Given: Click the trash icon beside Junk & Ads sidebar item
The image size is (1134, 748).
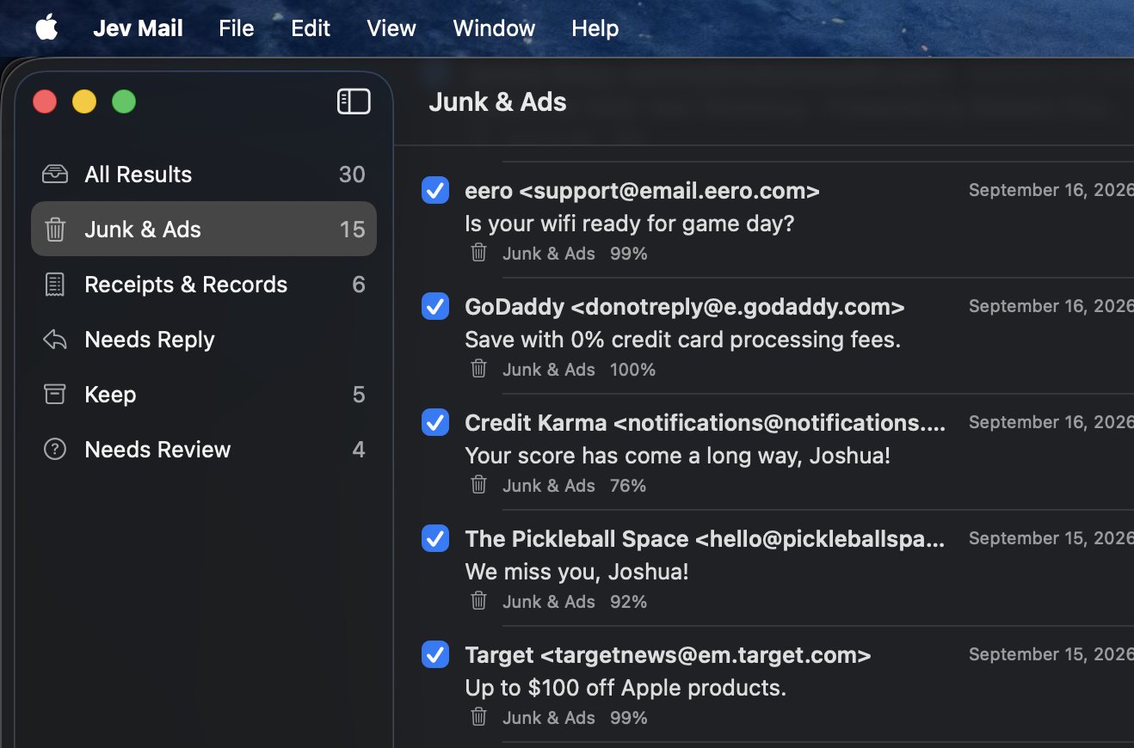Looking at the screenshot, I should click(55, 230).
